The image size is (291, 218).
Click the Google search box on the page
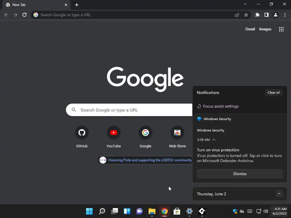[x=129, y=110]
